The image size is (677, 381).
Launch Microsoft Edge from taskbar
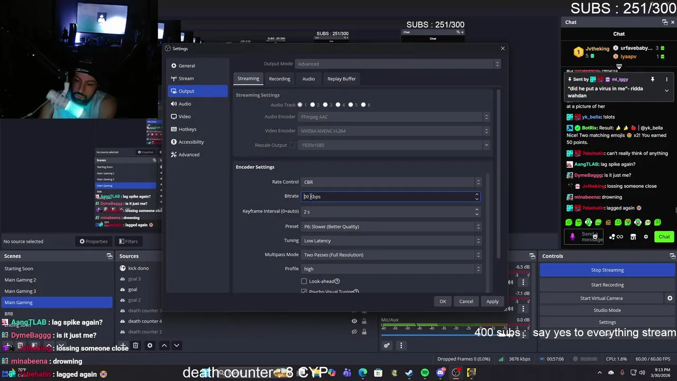pos(363,373)
